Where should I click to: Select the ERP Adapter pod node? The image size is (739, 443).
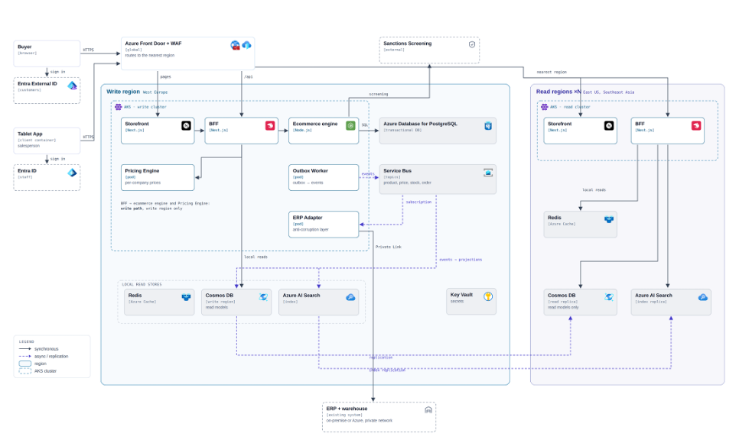(x=324, y=224)
